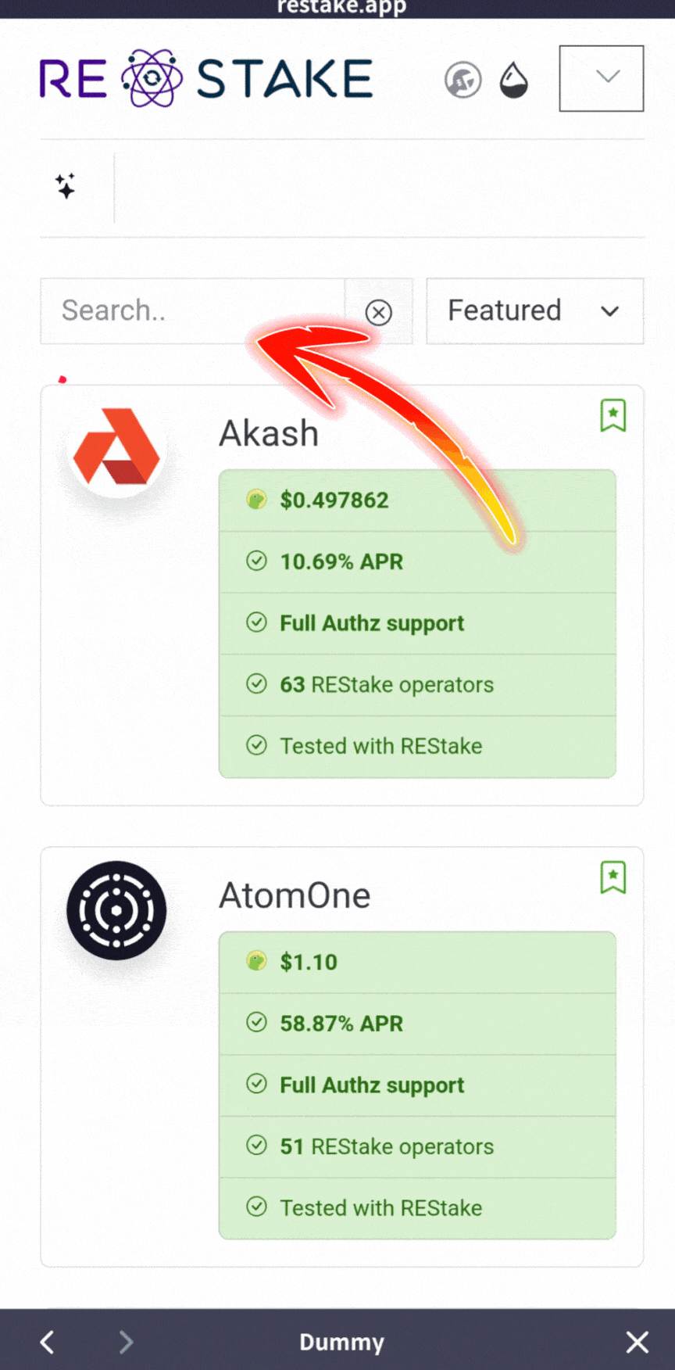Open the Featured sorting dropdown
Image resolution: width=675 pixels, height=1370 pixels.
coord(534,310)
